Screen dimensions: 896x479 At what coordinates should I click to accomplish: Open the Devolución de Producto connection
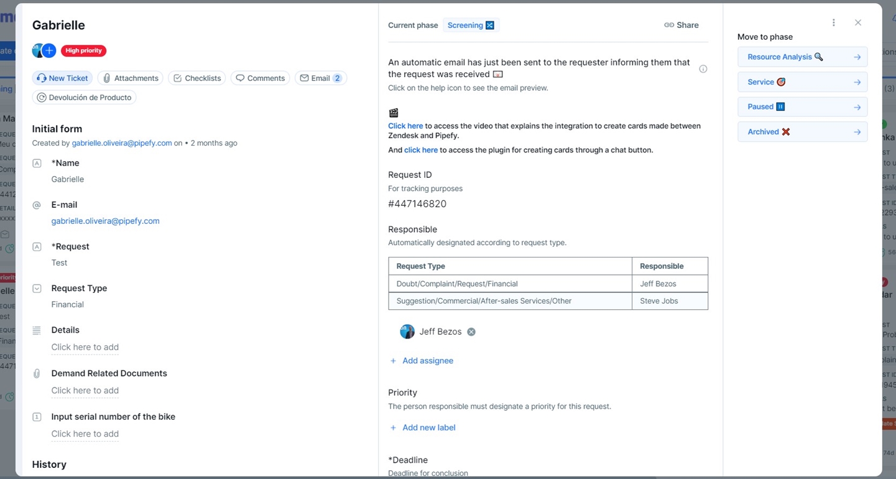point(84,98)
